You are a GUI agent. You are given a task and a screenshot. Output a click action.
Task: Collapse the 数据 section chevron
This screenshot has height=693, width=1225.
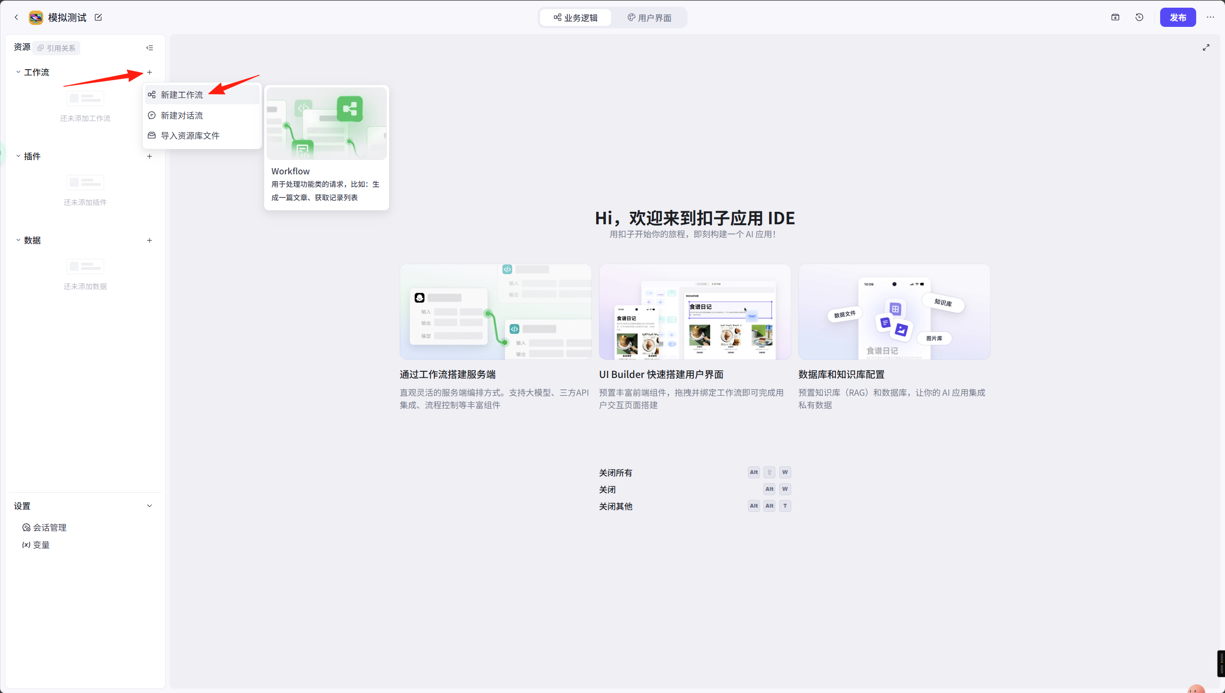tap(18, 240)
